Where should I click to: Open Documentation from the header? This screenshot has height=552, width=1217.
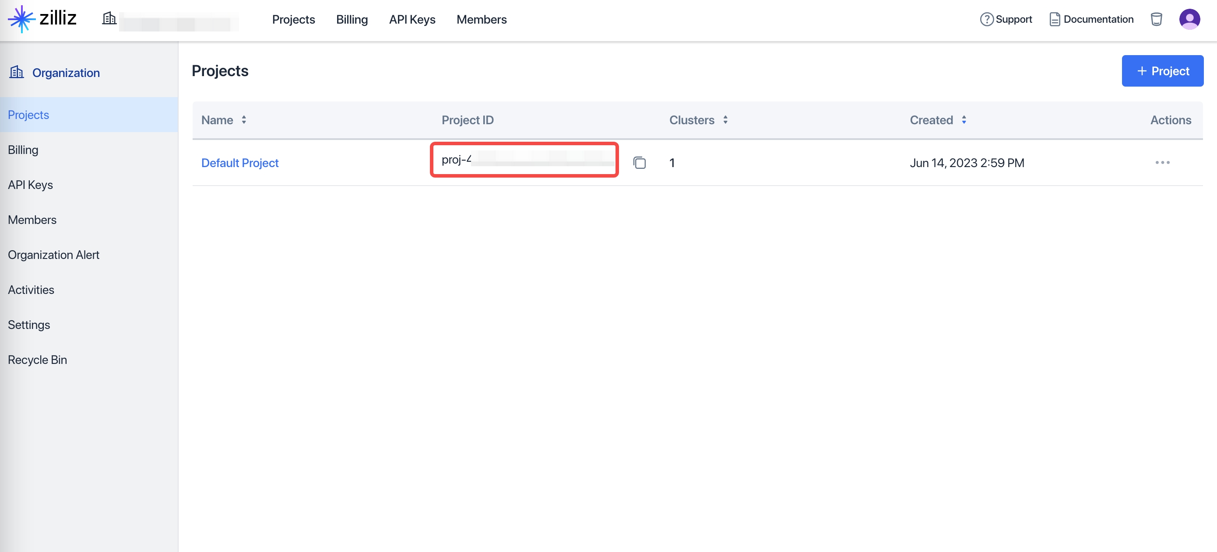click(x=1091, y=19)
